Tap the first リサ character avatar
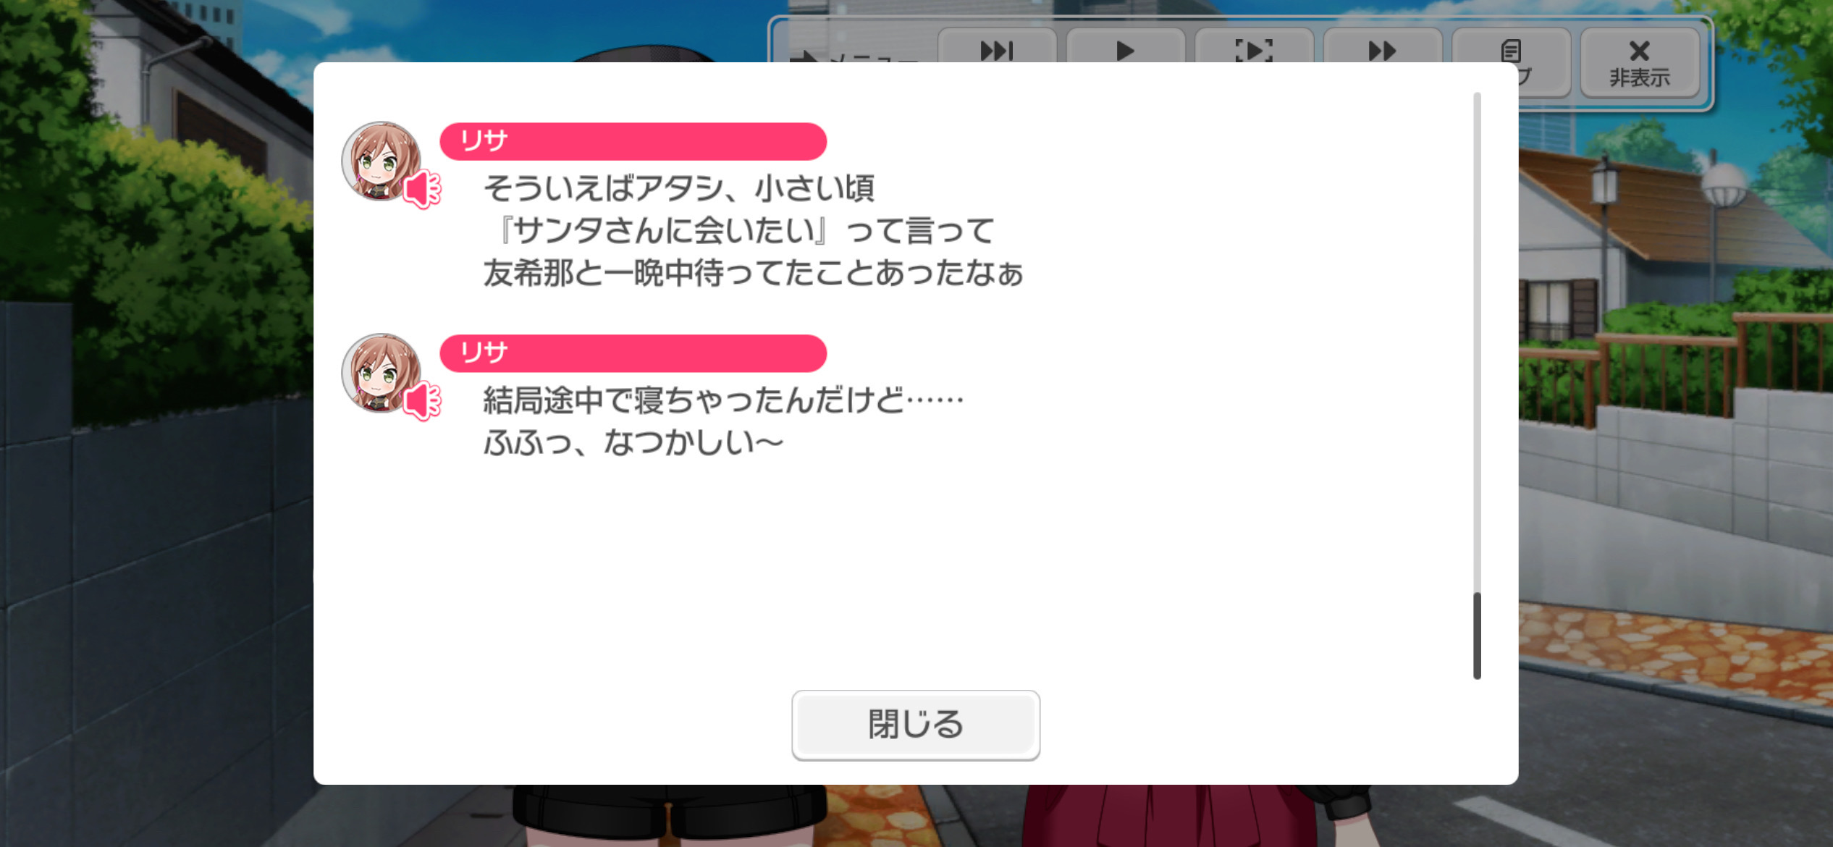This screenshot has width=1833, height=847. (x=381, y=161)
